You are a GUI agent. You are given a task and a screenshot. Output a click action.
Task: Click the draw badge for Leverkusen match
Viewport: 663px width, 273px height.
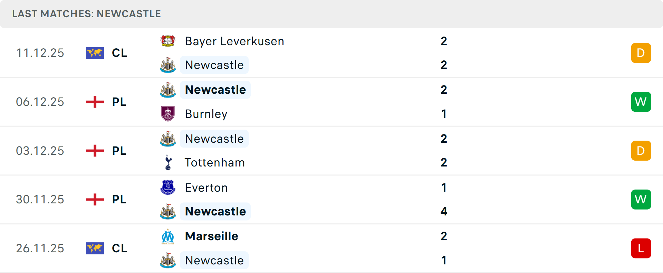click(641, 53)
